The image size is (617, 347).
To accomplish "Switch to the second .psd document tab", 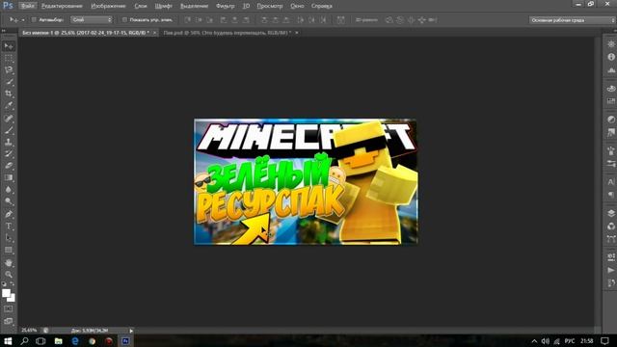I will point(228,33).
